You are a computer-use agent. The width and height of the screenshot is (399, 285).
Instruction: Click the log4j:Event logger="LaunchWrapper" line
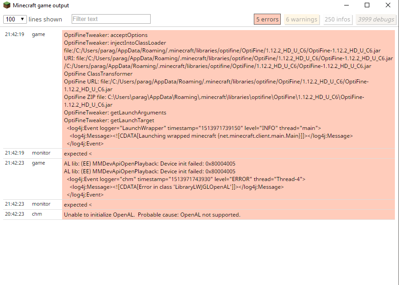coord(194,128)
